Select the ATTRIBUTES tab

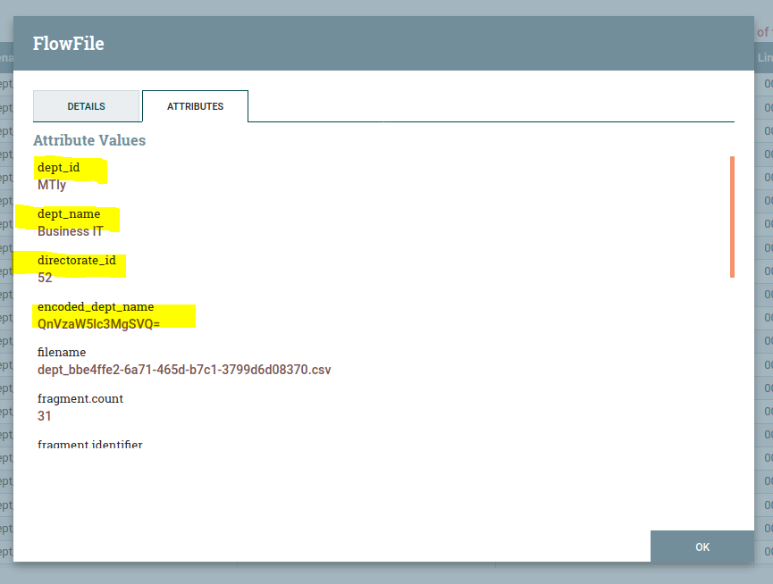(x=195, y=106)
